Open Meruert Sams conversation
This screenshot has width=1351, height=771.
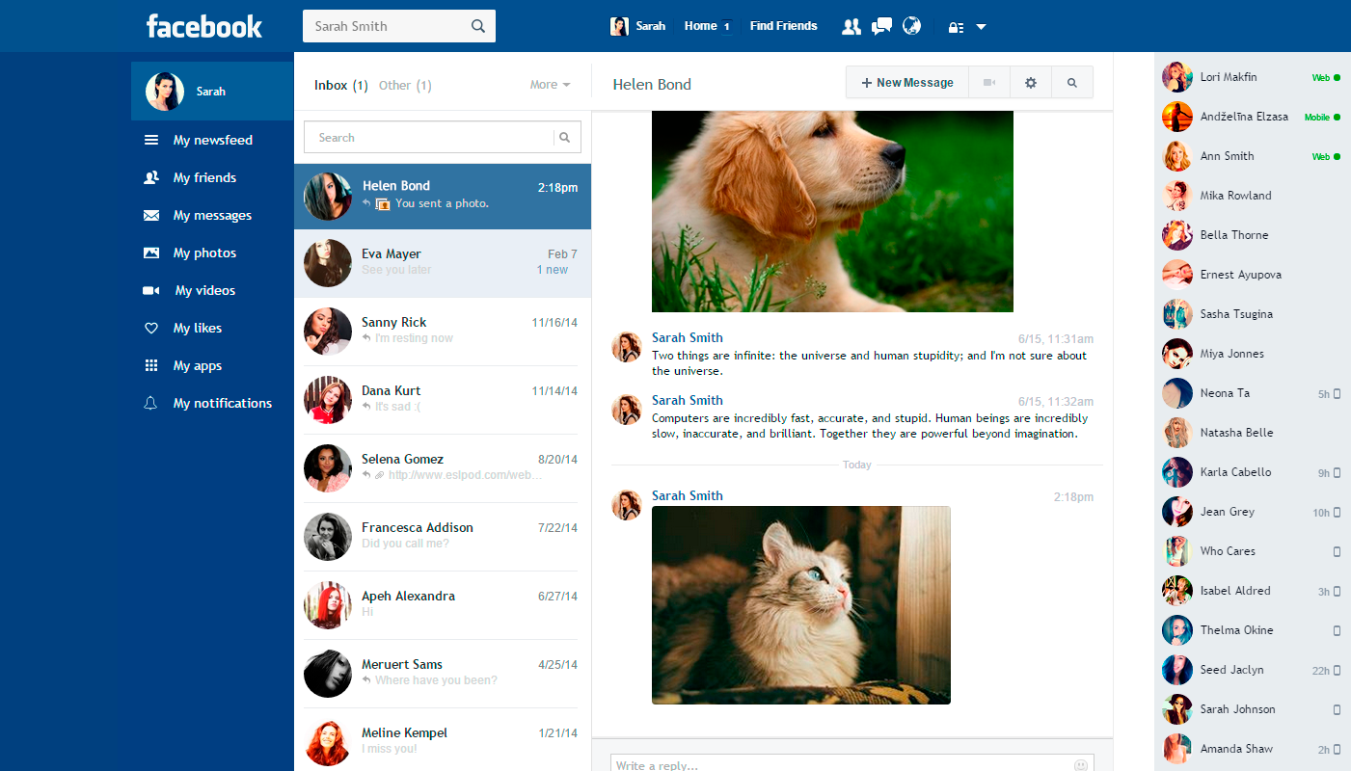tap(443, 674)
